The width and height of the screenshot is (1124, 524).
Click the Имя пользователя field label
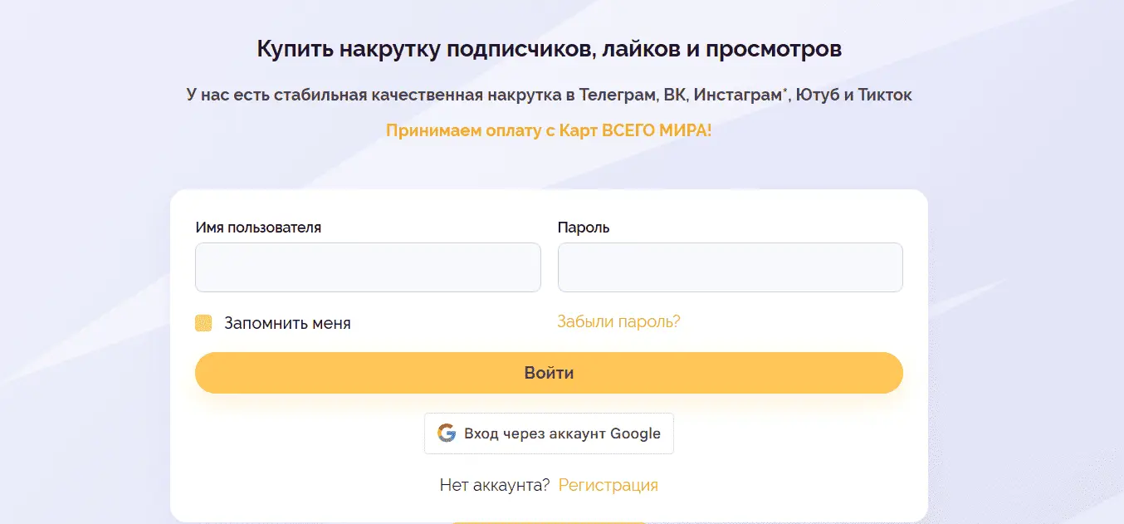[258, 228]
